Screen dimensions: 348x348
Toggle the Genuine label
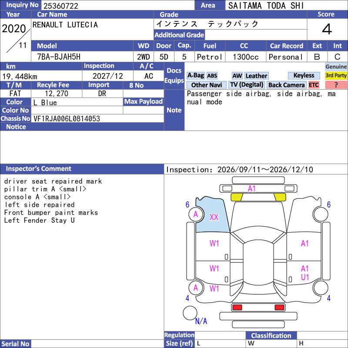(336, 67)
